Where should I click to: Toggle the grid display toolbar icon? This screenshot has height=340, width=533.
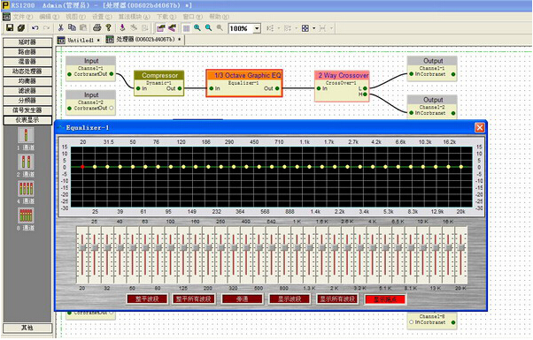click(186, 28)
